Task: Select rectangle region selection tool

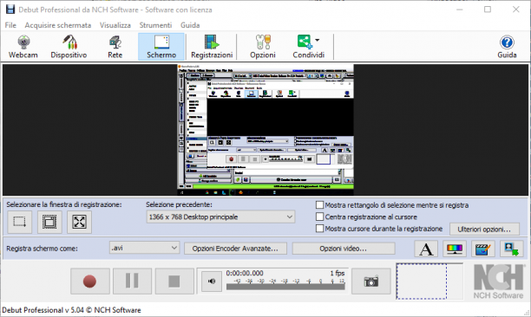Action: click(19, 222)
